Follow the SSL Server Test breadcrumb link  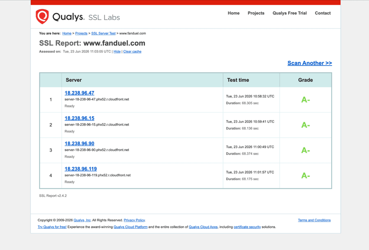click(103, 33)
